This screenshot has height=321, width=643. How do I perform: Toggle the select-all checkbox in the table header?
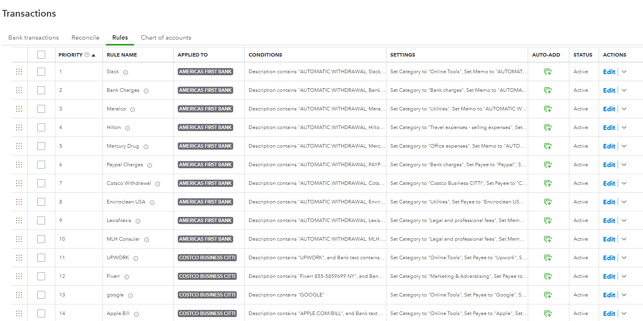(41, 55)
